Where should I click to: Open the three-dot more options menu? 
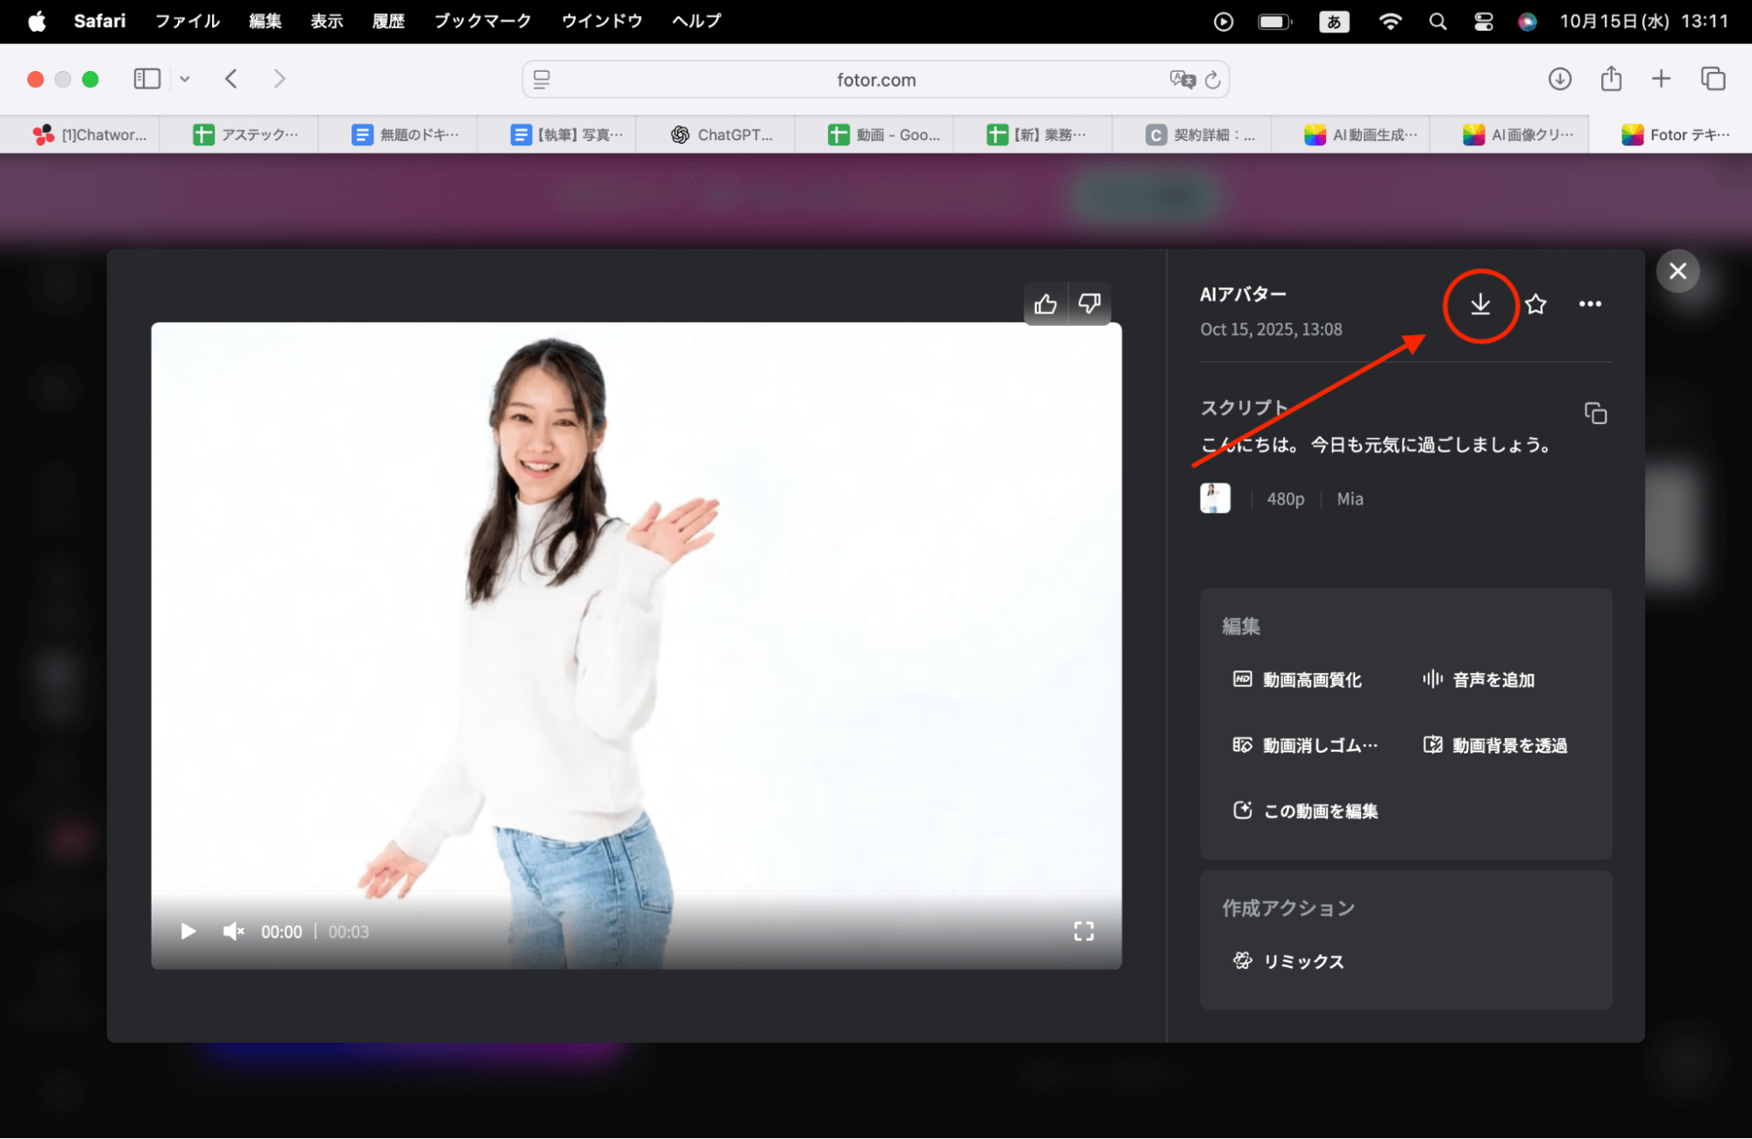(x=1590, y=304)
